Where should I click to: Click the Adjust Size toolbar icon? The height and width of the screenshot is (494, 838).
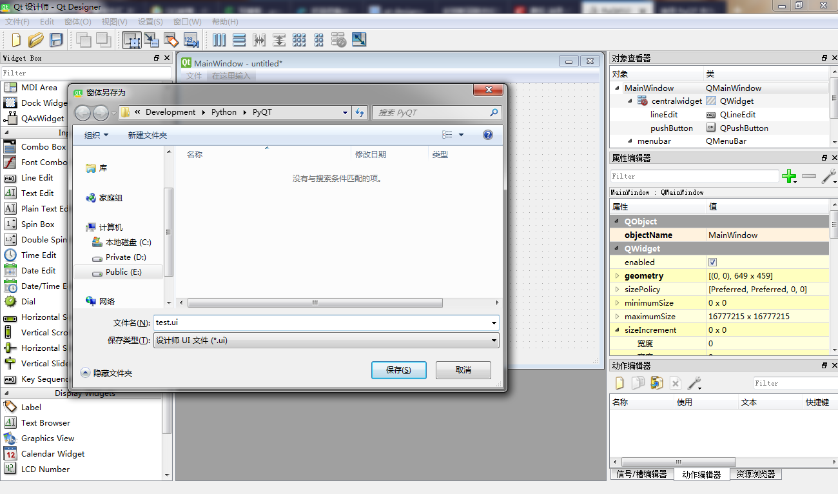[359, 40]
